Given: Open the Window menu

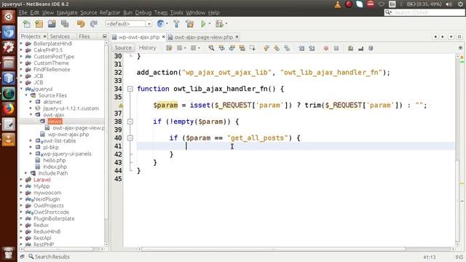Looking at the screenshot, I should (196, 12).
